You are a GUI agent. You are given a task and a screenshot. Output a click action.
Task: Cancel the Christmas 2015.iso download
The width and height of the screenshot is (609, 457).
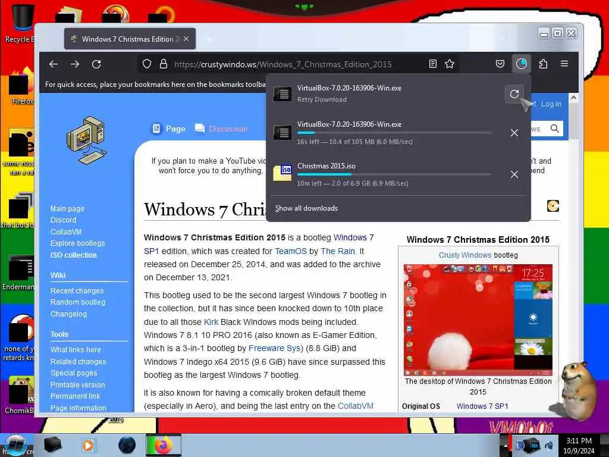pos(514,174)
